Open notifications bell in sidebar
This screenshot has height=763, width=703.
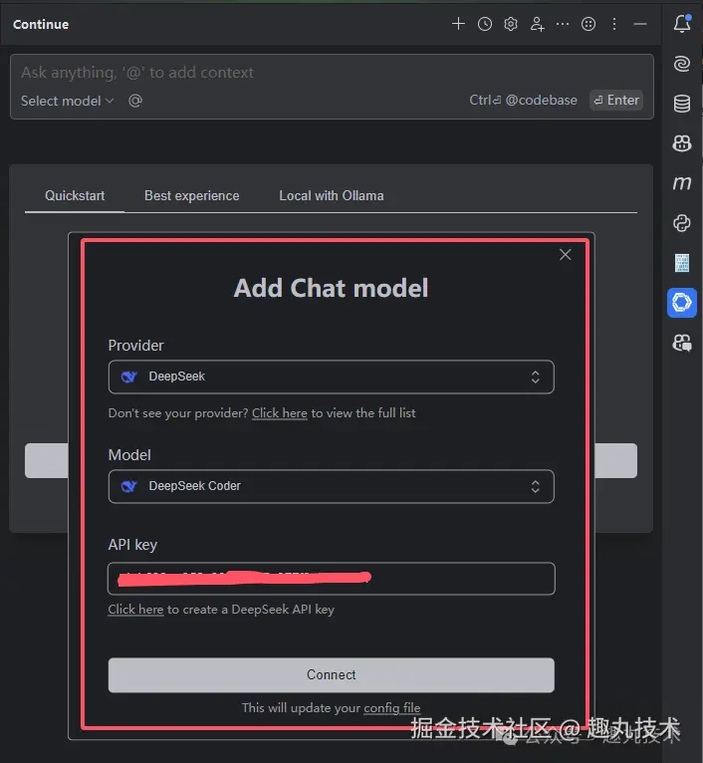[682, 23]
